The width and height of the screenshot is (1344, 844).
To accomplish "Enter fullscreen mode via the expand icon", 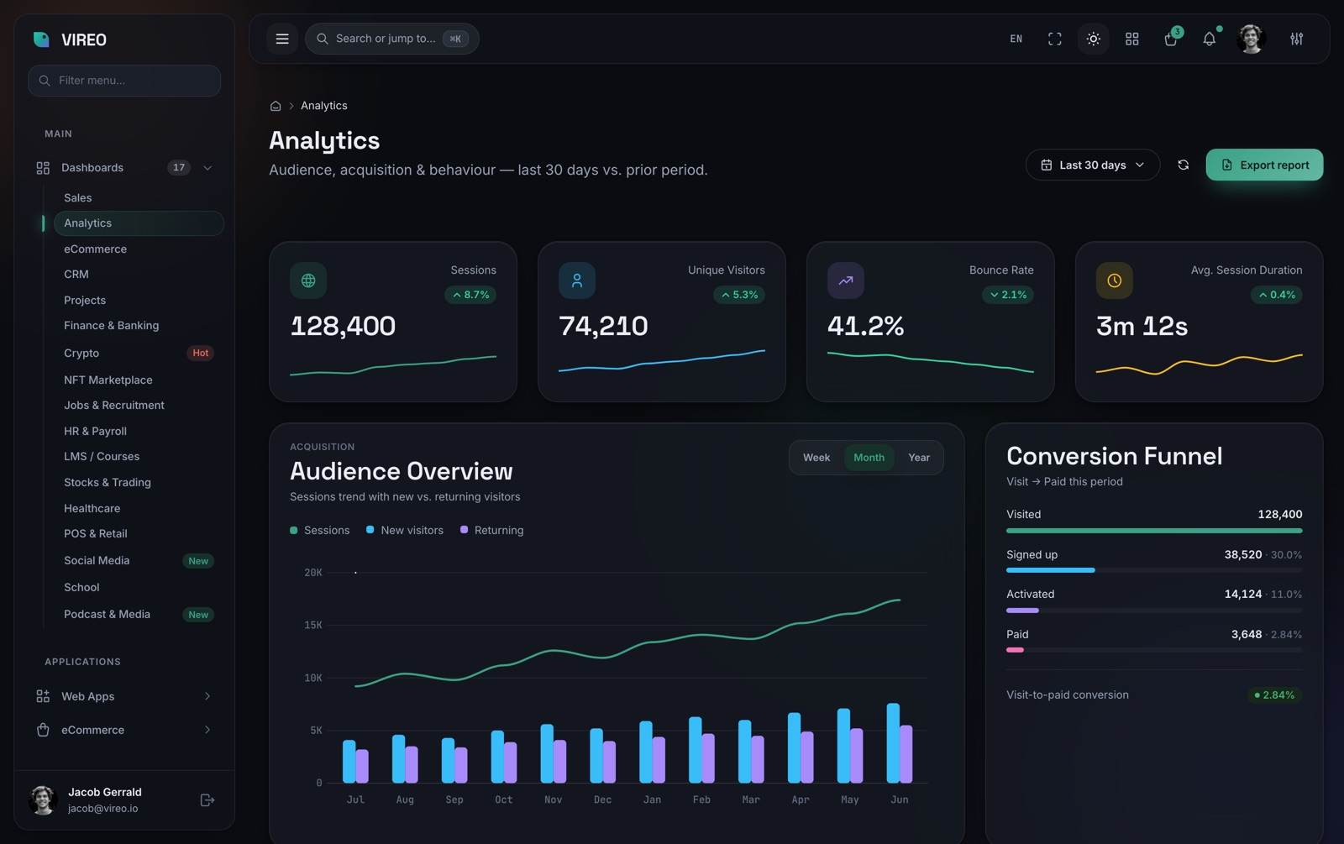I will (x=1055, y=39).
